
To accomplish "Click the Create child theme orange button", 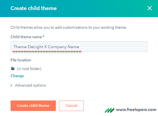I will 33,106.
